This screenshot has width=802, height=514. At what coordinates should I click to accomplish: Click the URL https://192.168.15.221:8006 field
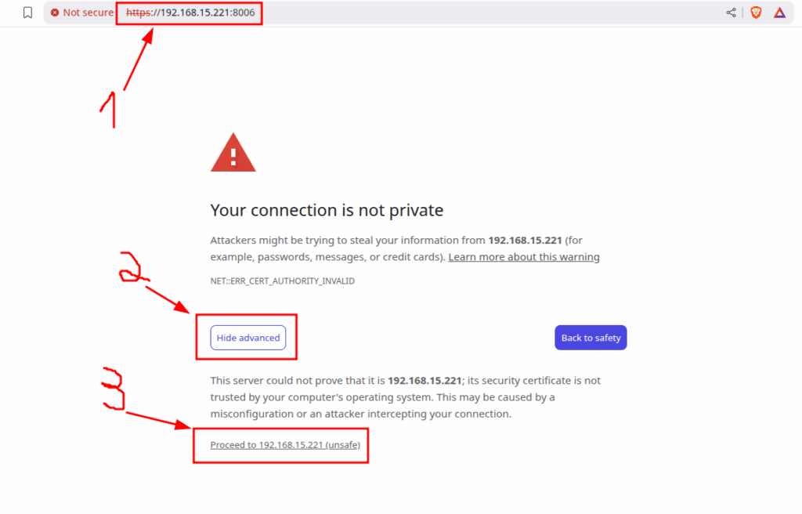tap(190, 13)
